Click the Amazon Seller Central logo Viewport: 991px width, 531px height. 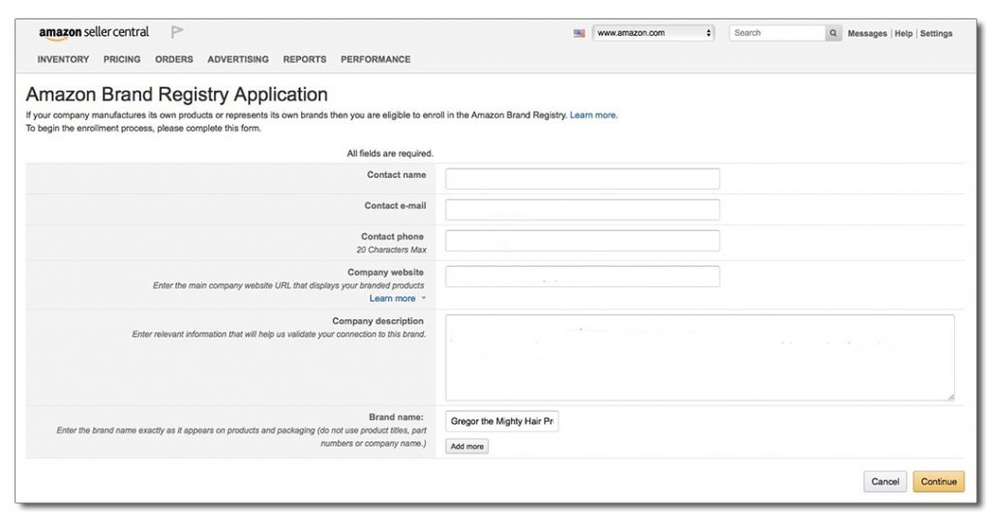tap(94, 33)
